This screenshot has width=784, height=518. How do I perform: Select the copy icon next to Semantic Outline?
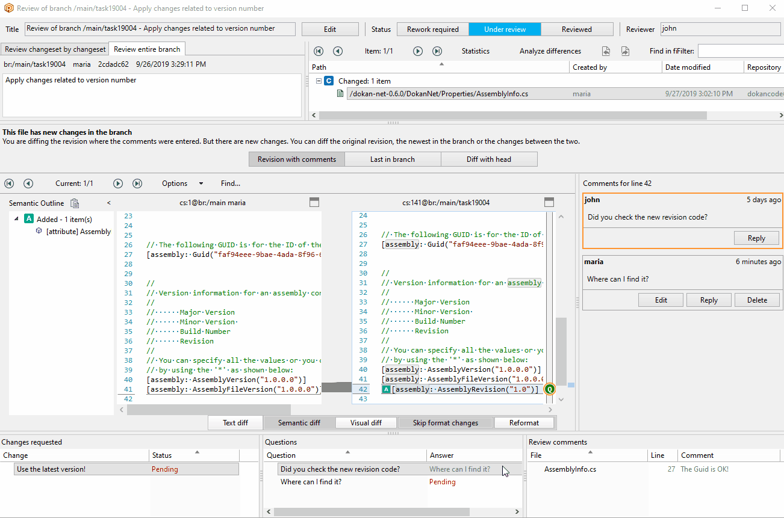pyautogui.click(x=75, y=203)
